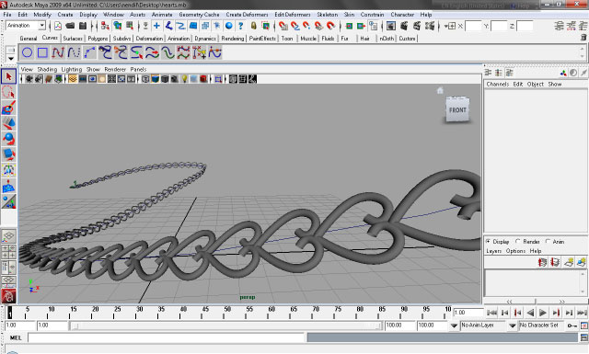Click move layer up icon
The width and height of the screenshot is (589, 354).
coord(542,262)
